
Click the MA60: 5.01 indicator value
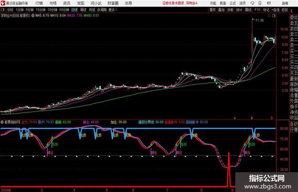(x=91, y=15)
